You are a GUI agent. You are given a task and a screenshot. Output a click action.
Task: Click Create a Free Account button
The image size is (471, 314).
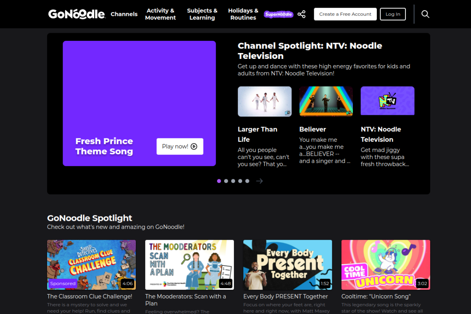[345, 14]
